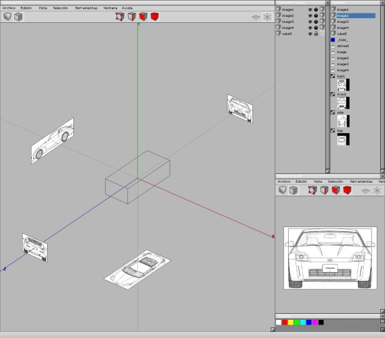385x338 pixels.
Task: Toggle ground plane icon in Geometry #2 toolbar
Action: click(365, 191)
